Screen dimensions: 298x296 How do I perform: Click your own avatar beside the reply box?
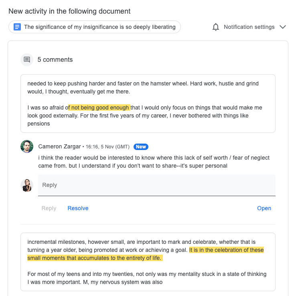pyautogui.click(x=27, y=185)
